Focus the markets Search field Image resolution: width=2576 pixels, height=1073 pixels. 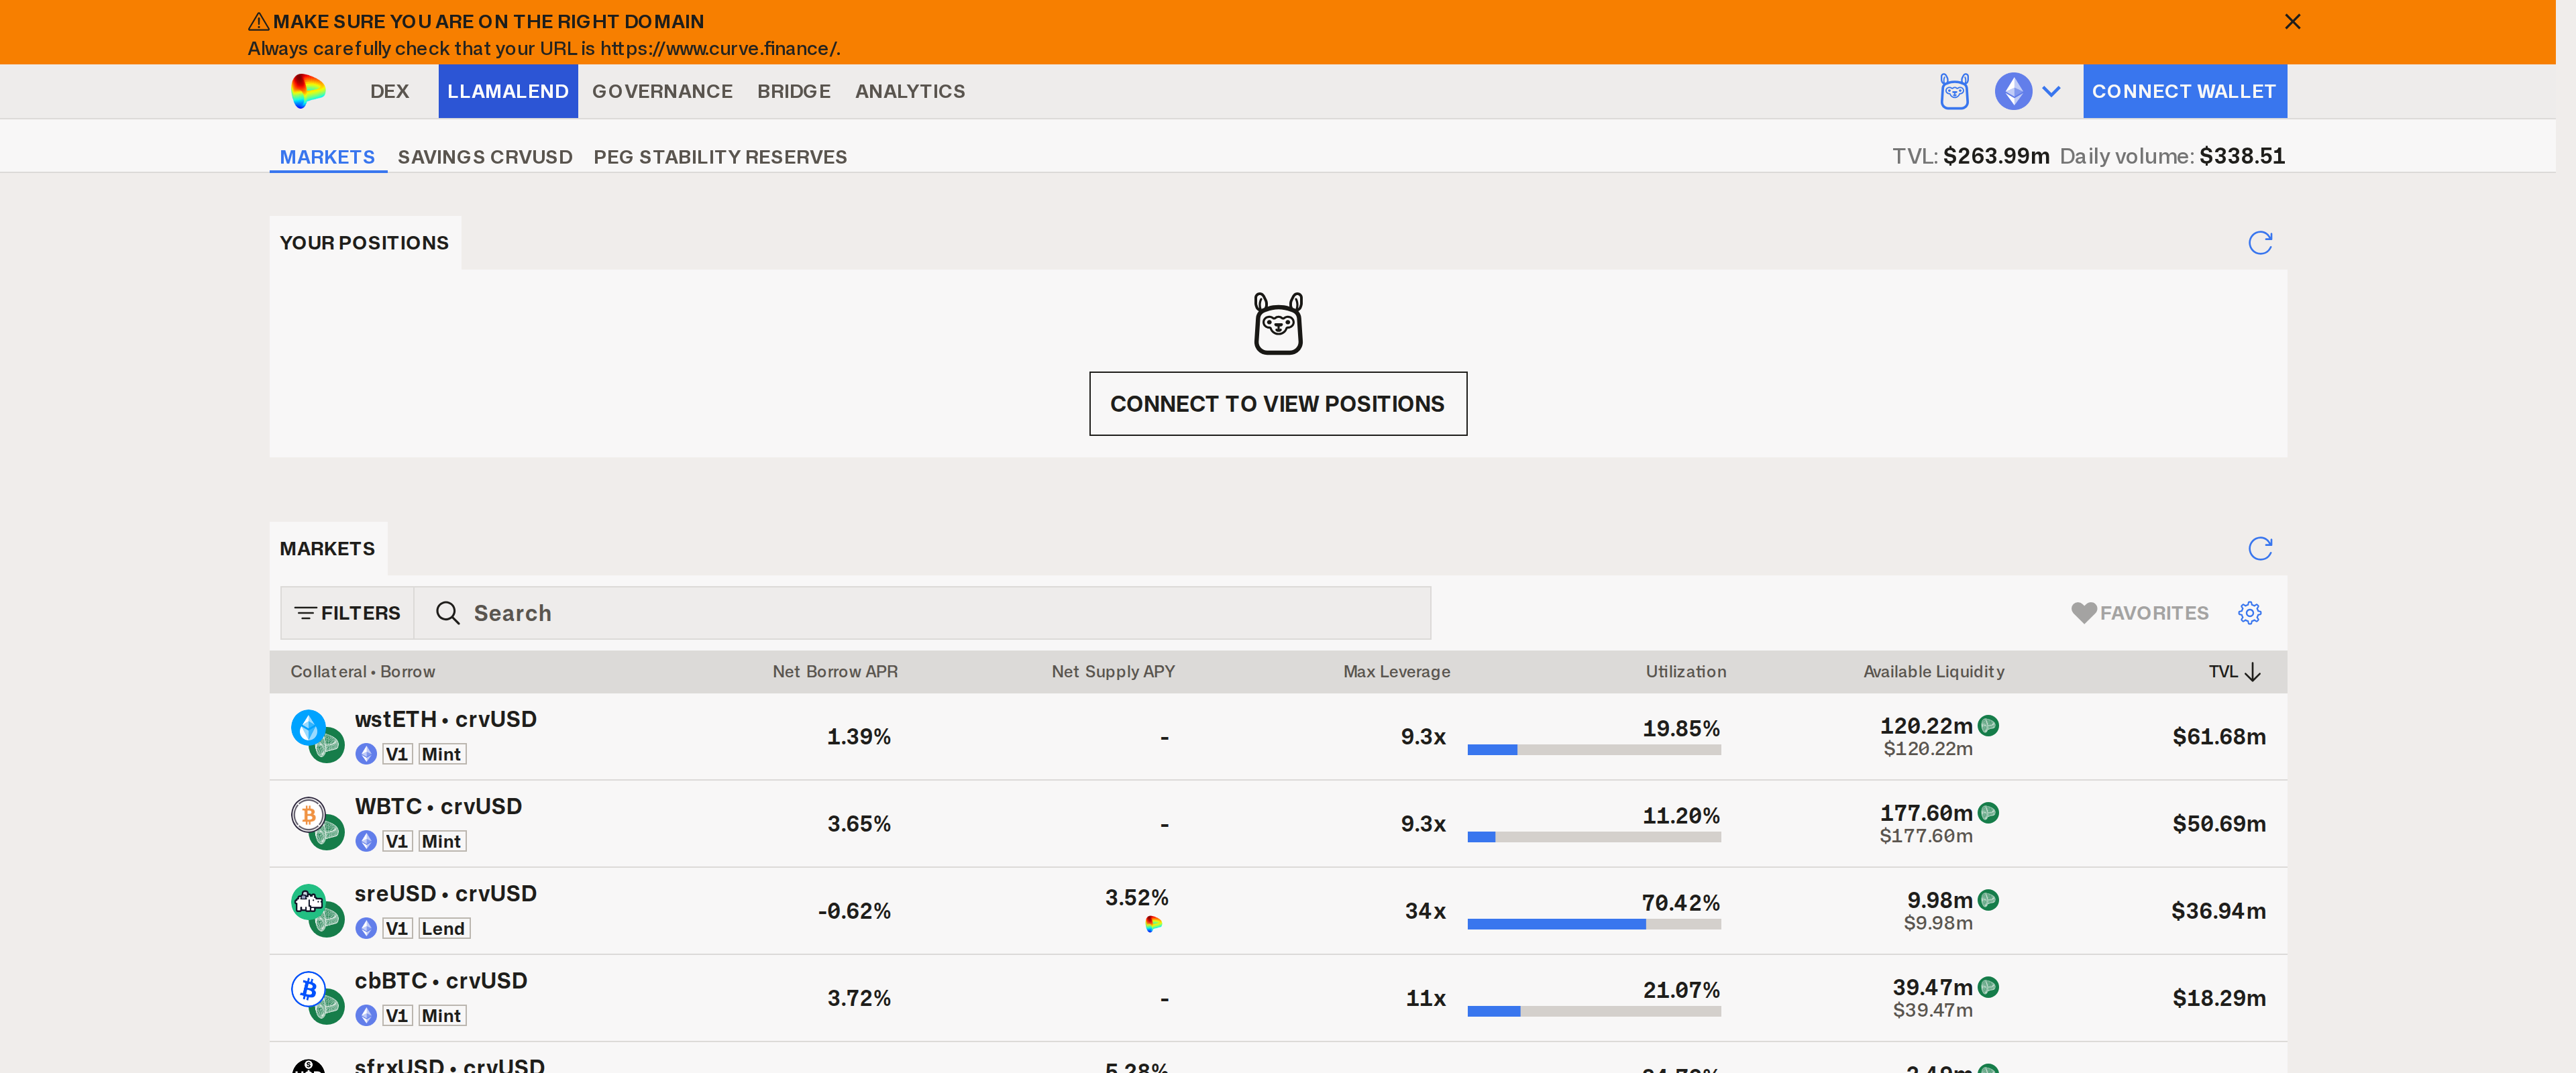(x=922, y=613)
